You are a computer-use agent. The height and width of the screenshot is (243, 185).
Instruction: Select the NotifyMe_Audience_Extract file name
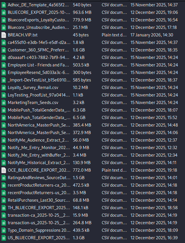(x=38, y=140)
